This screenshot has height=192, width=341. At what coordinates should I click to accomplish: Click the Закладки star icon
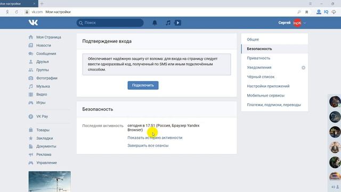pos(31,138)
